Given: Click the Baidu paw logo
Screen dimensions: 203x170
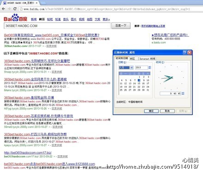Looking at the screenshot, I should point(15,17).
